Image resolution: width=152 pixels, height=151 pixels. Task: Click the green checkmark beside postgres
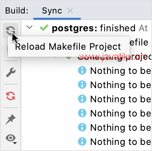[x=44, y=28]
